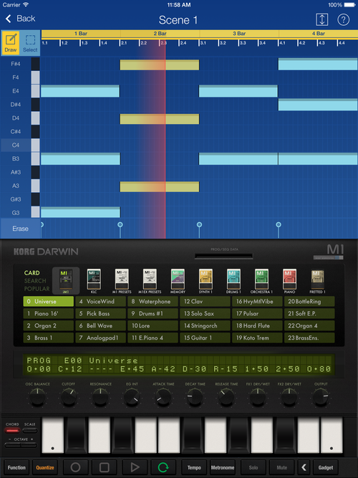
Task: Select the SYNTH 1 card icon
Action: [205, 281]
